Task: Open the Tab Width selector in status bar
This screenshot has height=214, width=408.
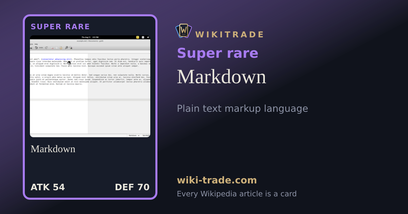Action: pyautogui.click(x=146, y=135)
